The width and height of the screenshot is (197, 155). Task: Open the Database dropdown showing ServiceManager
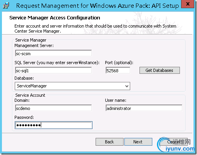(72, 86)
